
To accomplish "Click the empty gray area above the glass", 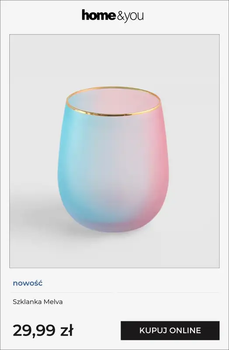I will click(114, 60).
